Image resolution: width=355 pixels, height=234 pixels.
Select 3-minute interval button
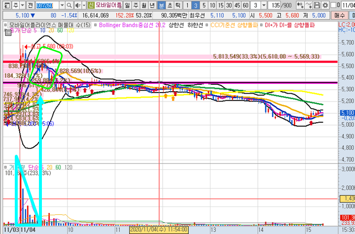click(196, 5)
